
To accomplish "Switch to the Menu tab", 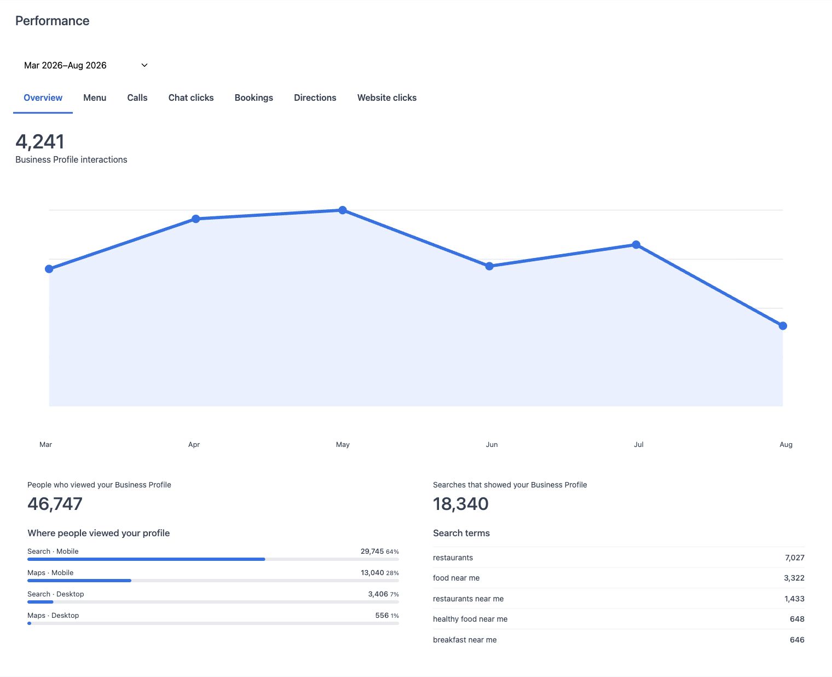I will click(x=95, y=97).
